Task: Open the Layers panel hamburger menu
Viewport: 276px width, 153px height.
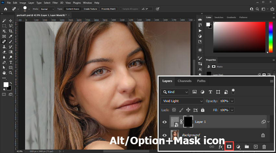Action: point(272,81)
